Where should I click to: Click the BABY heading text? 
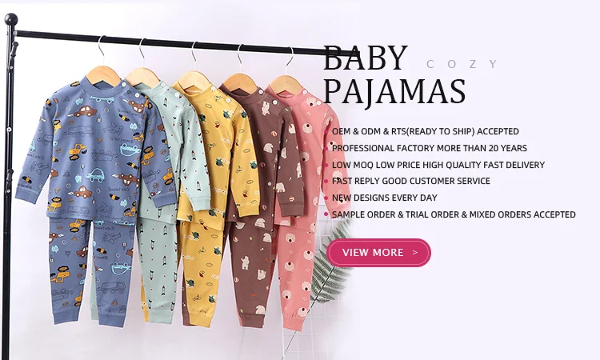pyautogui.click(x=366, y=58)
